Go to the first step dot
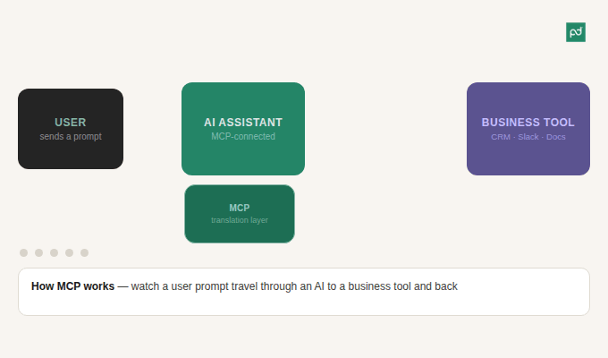The width and height of the screenshot is (608, 358). coord(23,252)
